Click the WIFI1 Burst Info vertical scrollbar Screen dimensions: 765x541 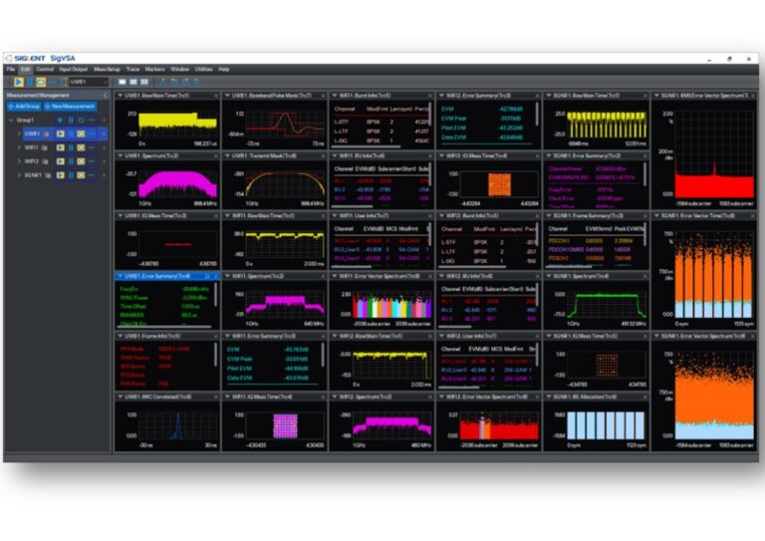(x=429, y=116)
